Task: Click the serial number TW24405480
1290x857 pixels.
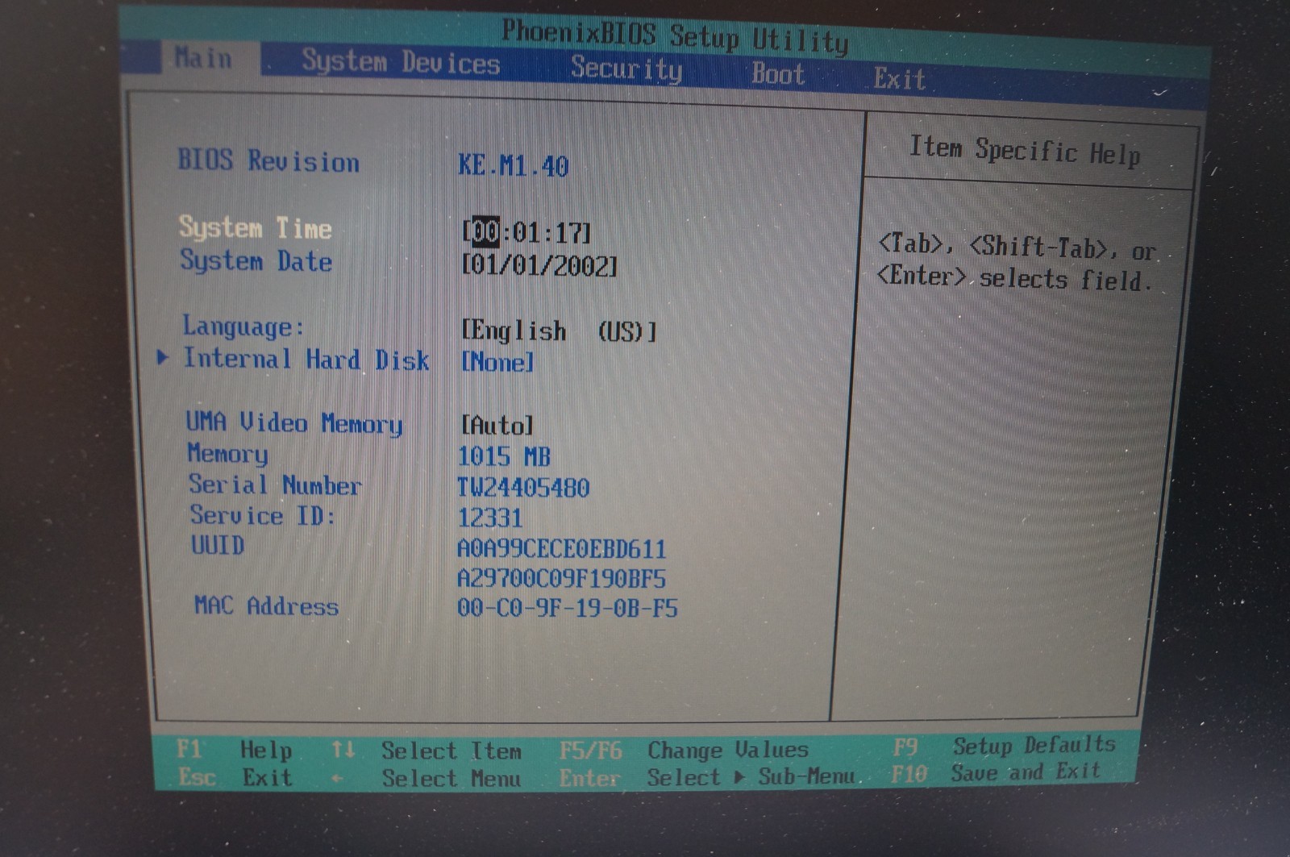Action: coord(523,488)
